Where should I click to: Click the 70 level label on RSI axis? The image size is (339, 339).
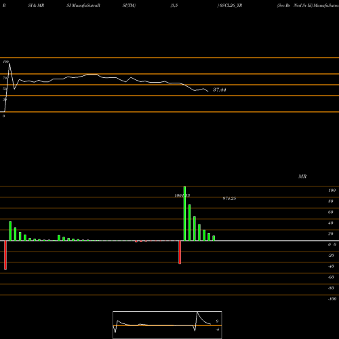click(x=5, y=78)
